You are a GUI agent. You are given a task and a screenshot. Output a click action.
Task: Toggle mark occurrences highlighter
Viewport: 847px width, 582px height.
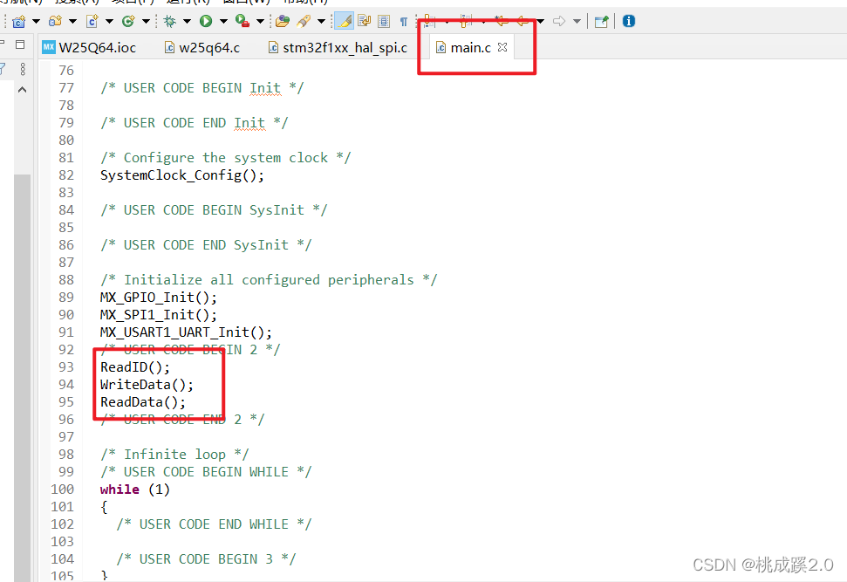344,22
